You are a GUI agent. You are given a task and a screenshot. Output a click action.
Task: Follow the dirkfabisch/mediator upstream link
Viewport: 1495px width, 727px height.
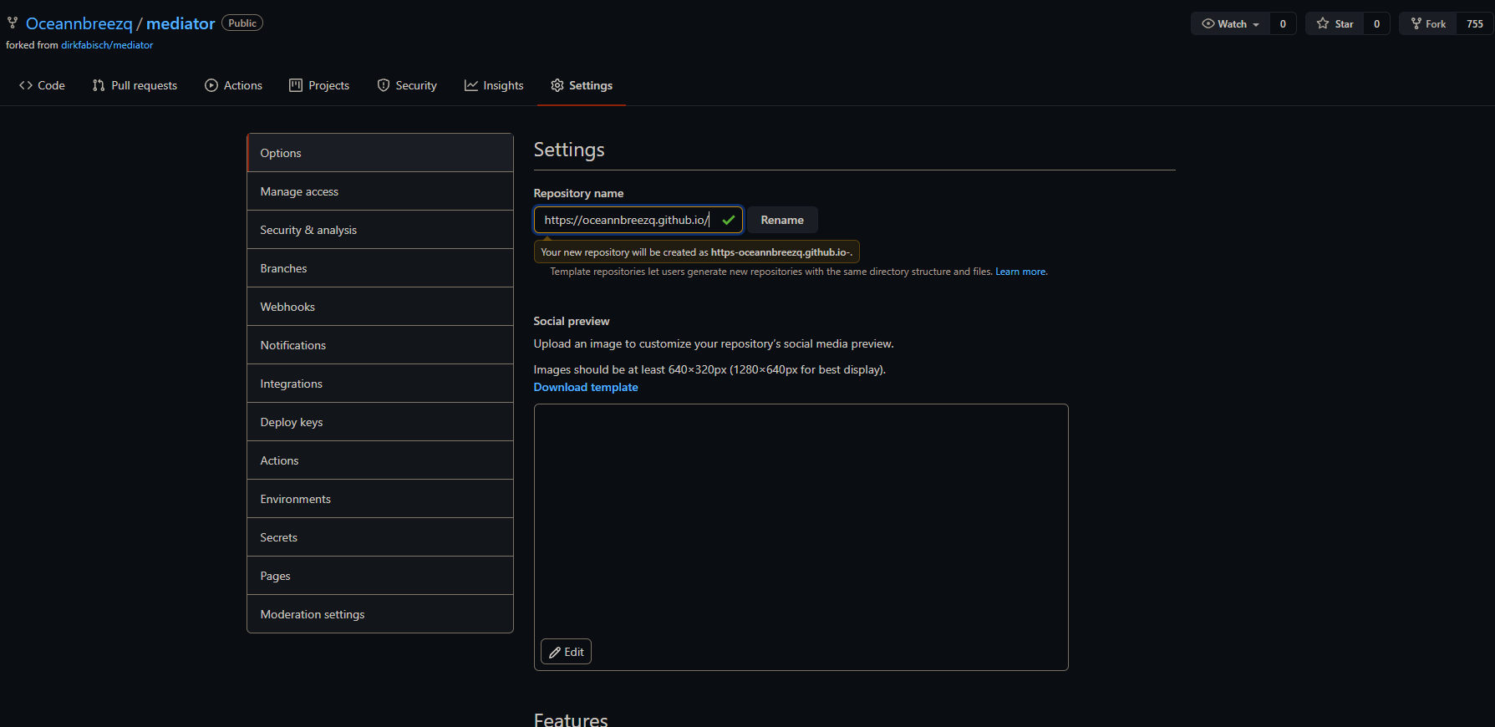click(x=107, y=45)
